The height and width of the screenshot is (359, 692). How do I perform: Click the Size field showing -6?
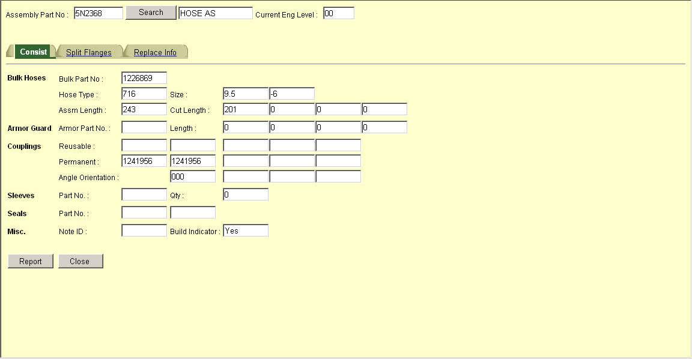[x=292, y=94]
